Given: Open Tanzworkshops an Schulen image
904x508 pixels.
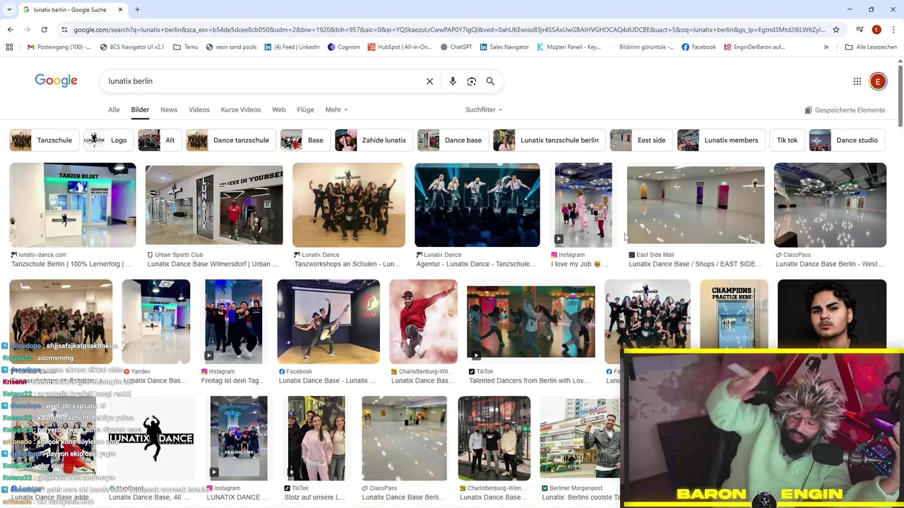Looking at the screenshot, I should pyautogui.click(x=349, y=205).
